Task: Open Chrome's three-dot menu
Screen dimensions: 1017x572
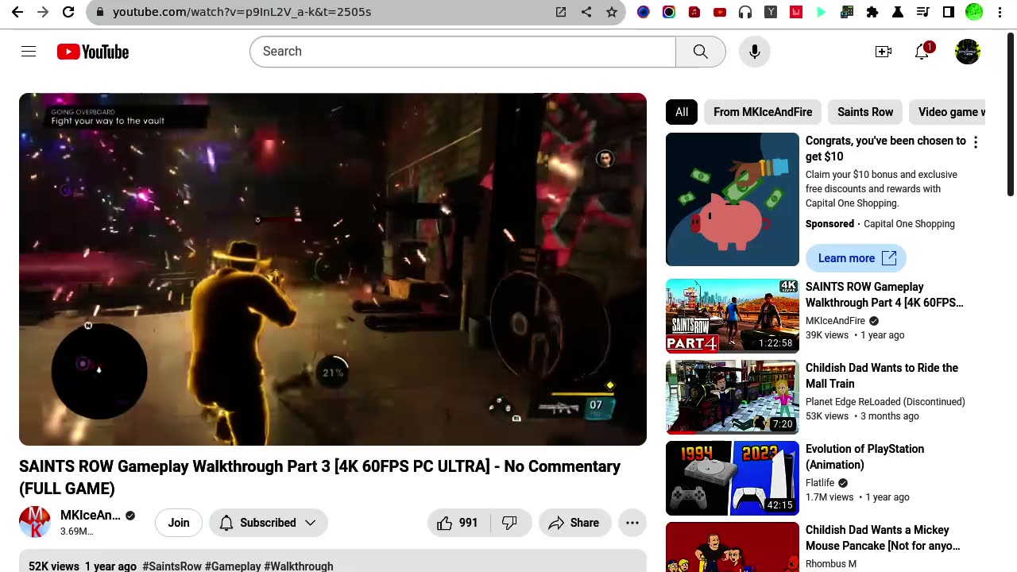Action: pyautogui.click(x=1000, y=12)
